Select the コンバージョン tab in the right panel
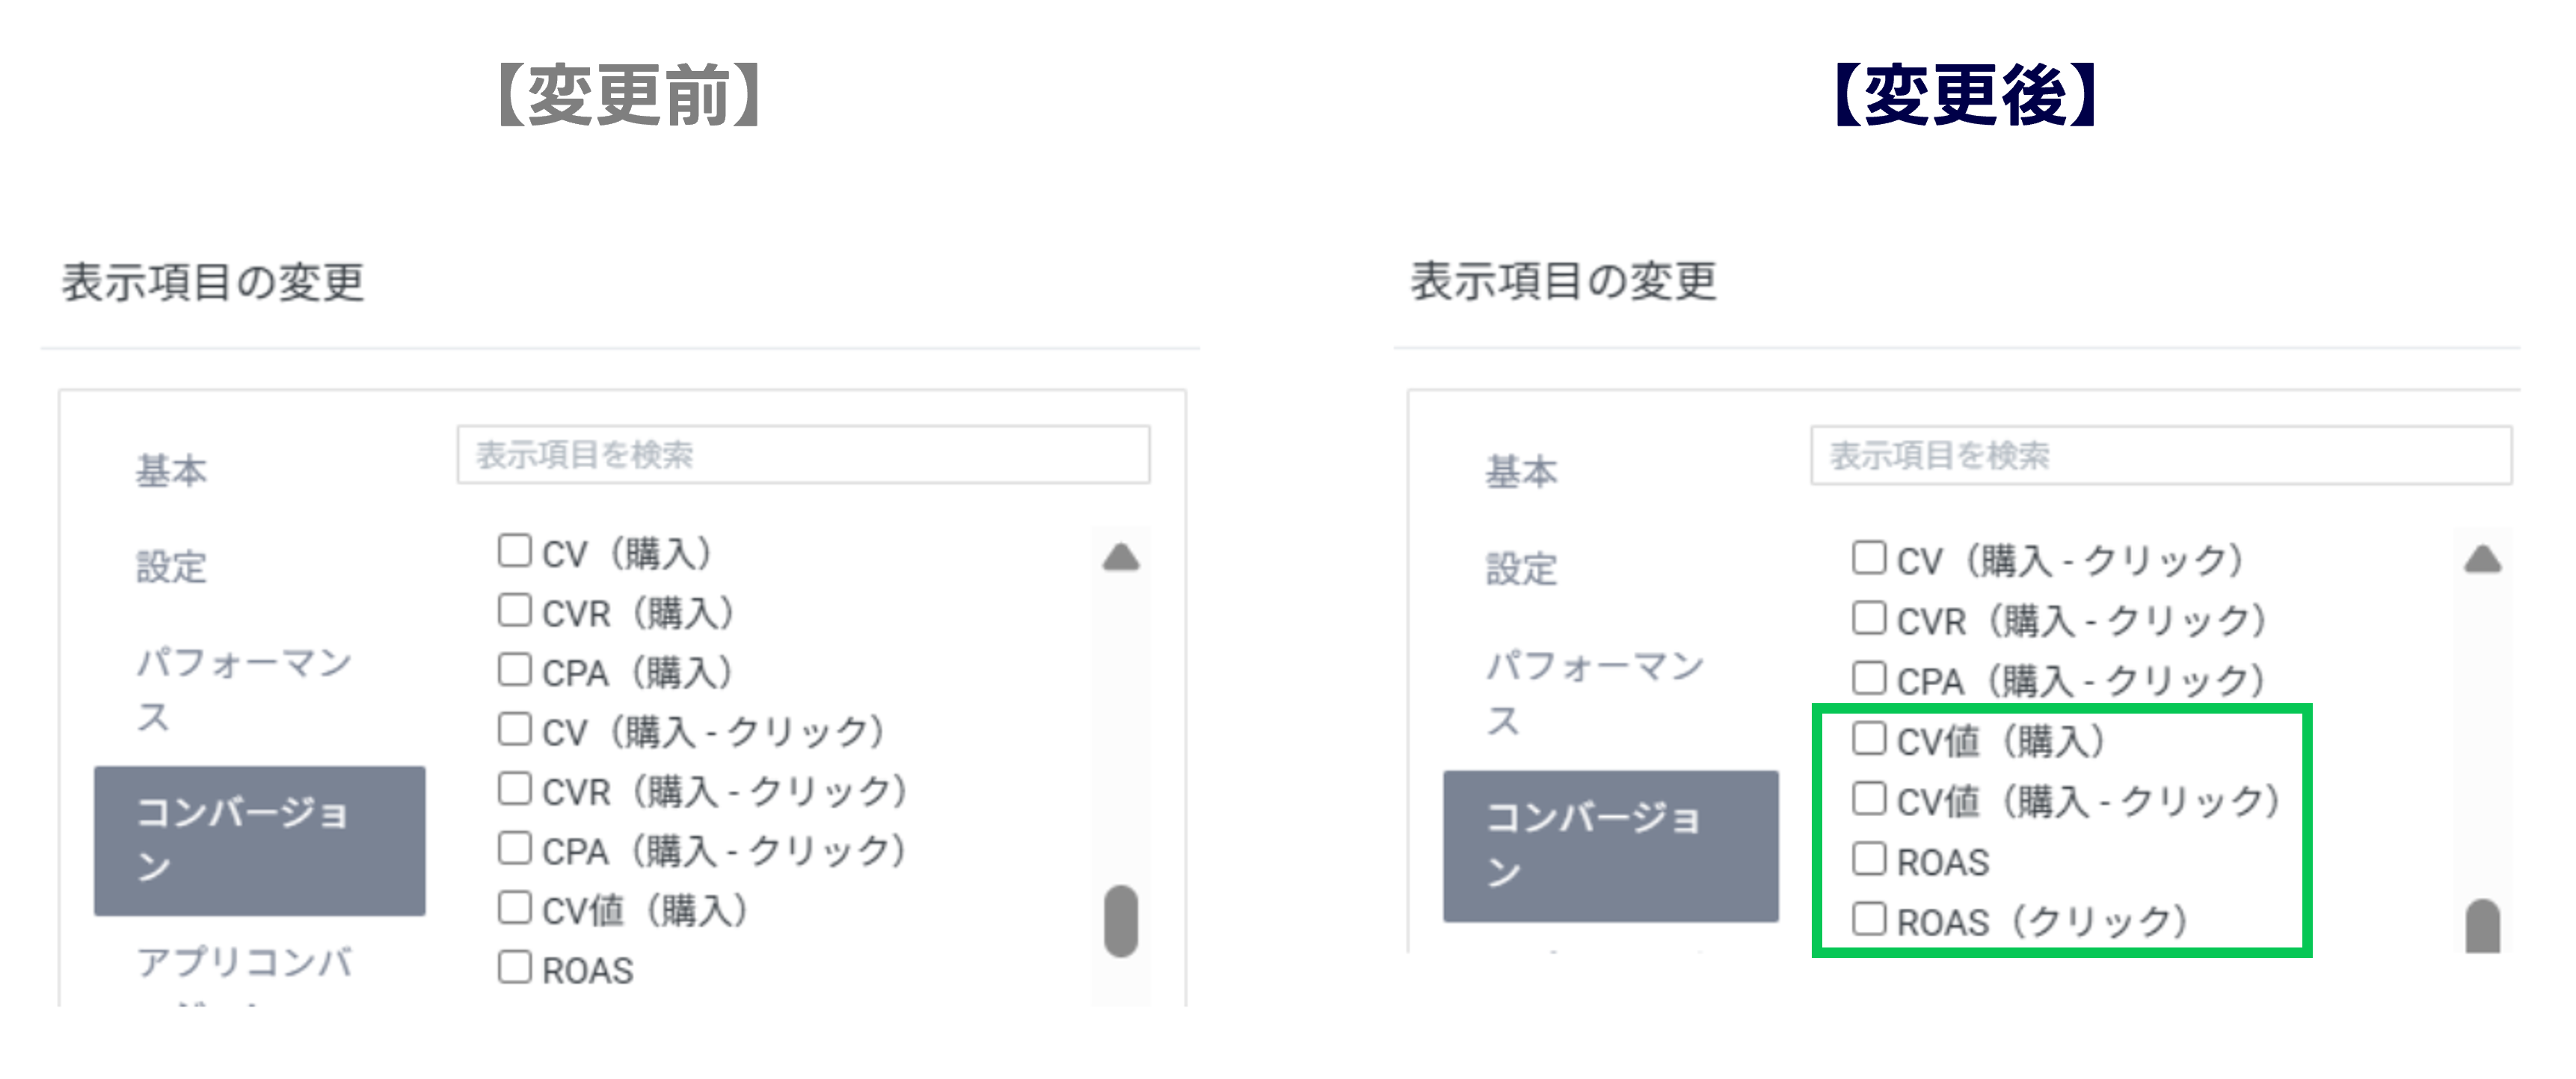 pos(1610,845)
